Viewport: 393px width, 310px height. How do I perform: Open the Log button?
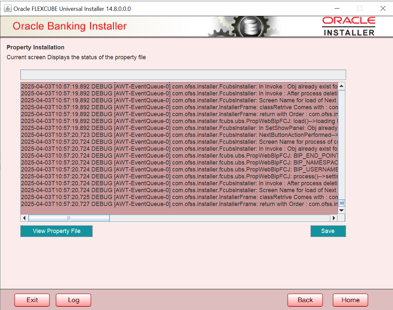[73, 300]
